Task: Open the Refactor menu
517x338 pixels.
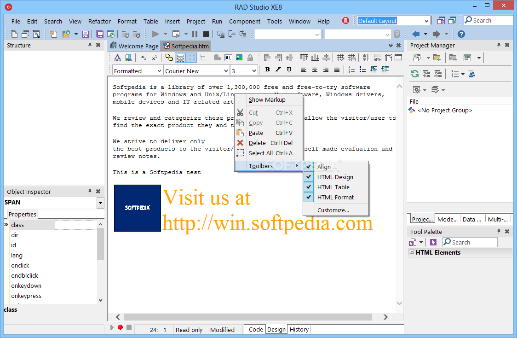Action: click(99, 21)
